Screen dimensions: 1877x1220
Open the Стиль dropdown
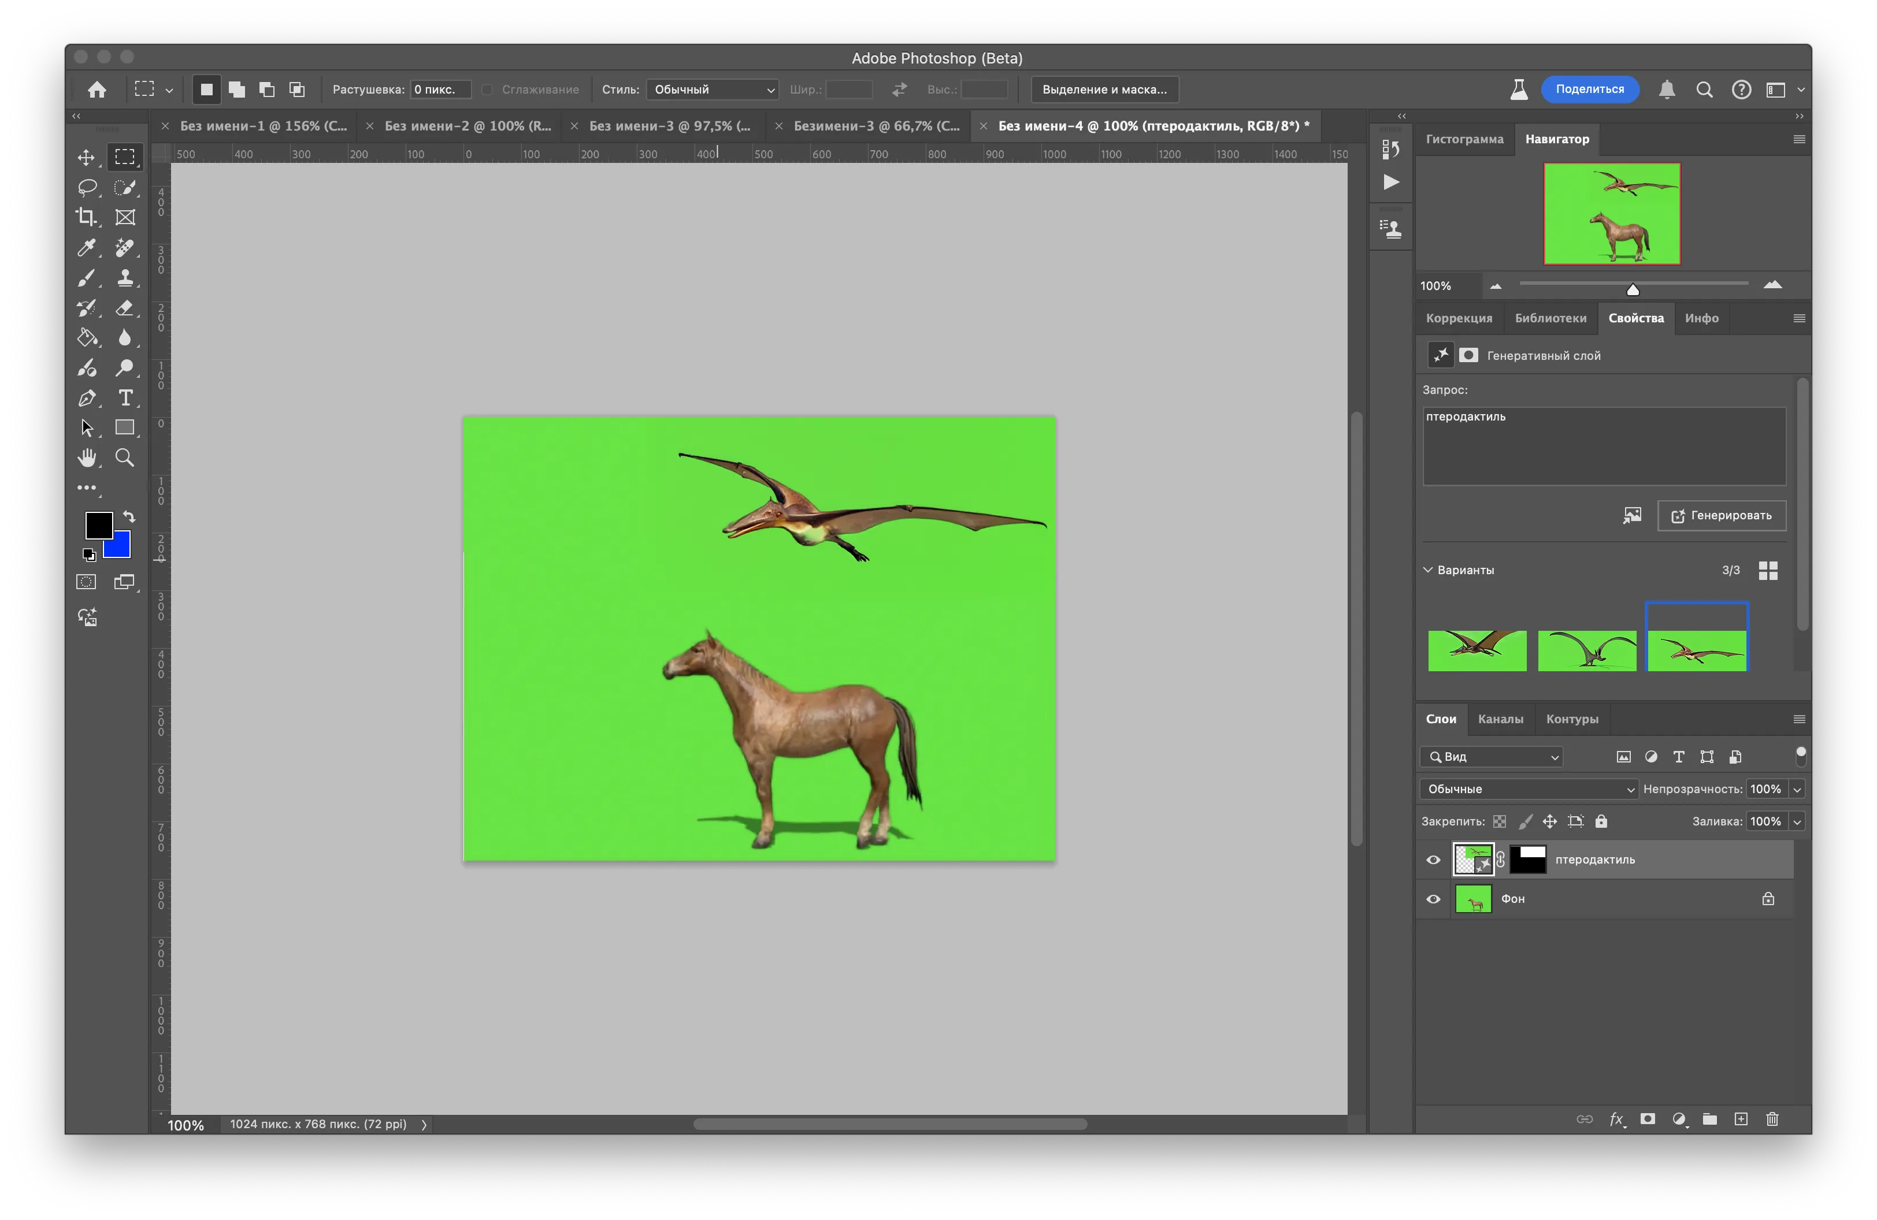[x=712, y=90]
